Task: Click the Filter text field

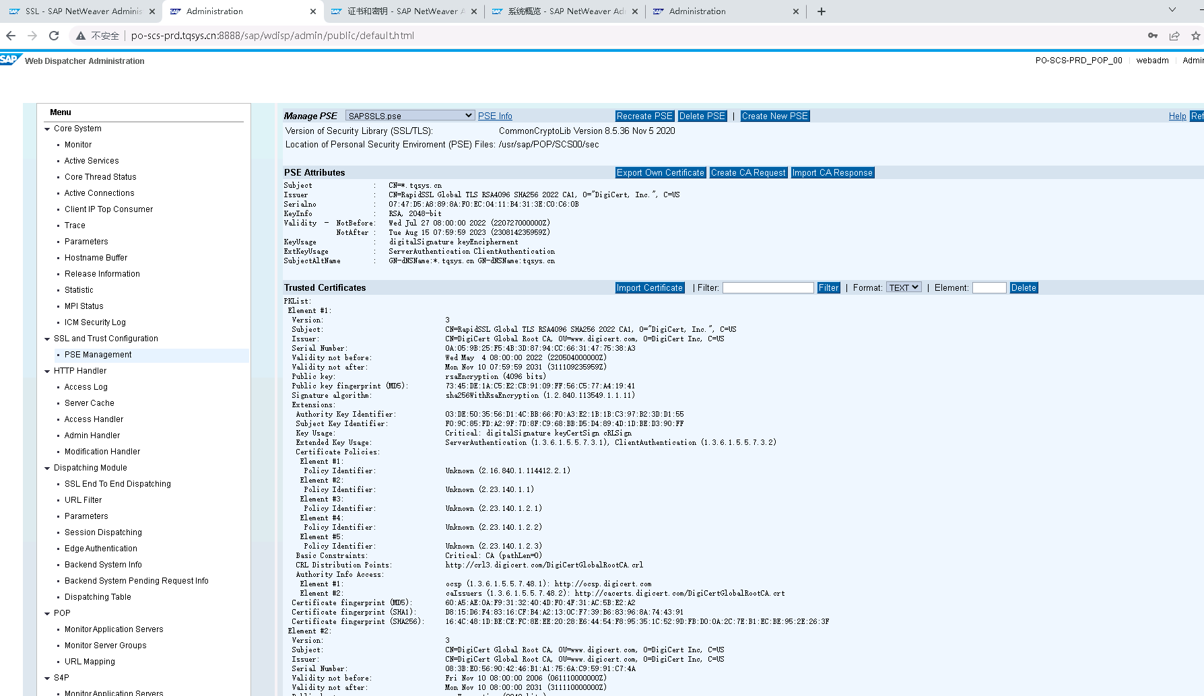Action: (x=768, y=287)
